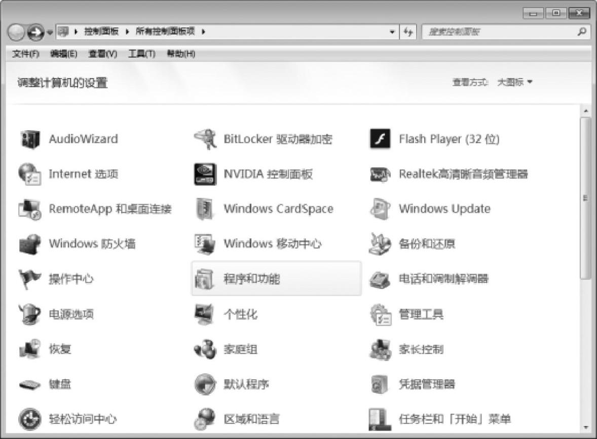This screenshot has height=439, width=597.
Task: Open the NVIDIA 控制面板 icon
Action: coord(205,174)
